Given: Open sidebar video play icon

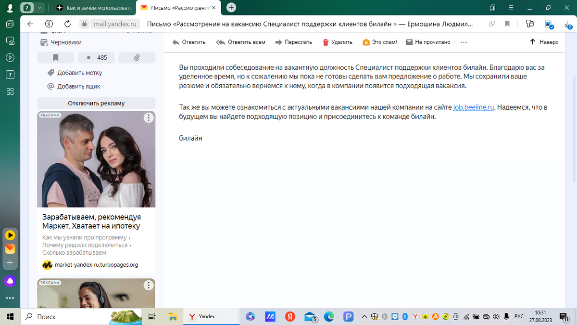Looking at the screenshot, I should click(10, 58).
